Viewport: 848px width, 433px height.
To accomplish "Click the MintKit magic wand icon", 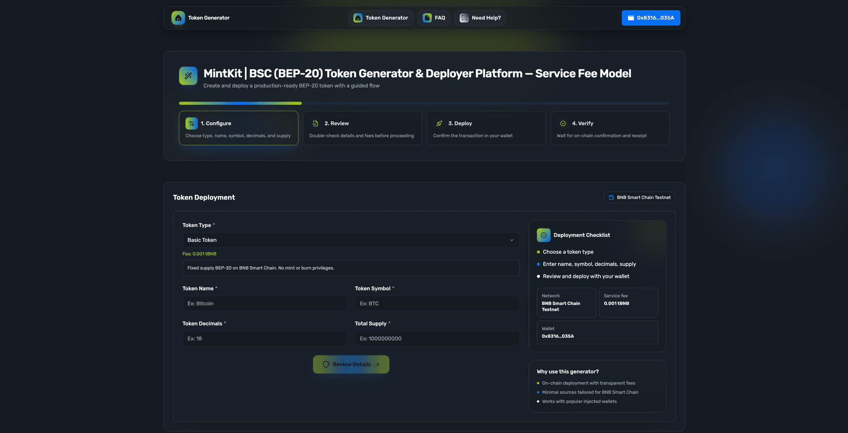I will tap(188, 76).
